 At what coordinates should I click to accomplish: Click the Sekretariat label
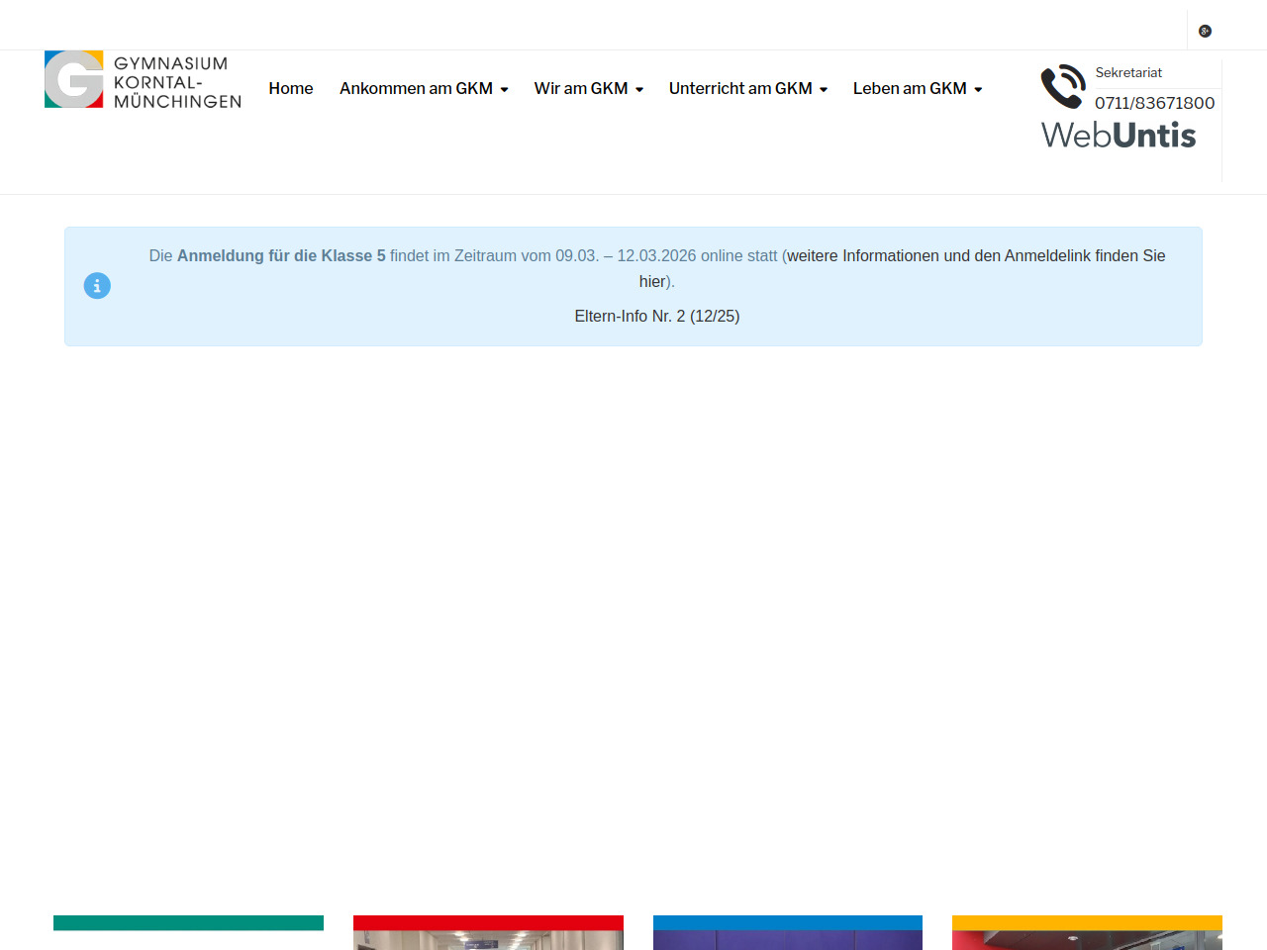coord(1128,73)
